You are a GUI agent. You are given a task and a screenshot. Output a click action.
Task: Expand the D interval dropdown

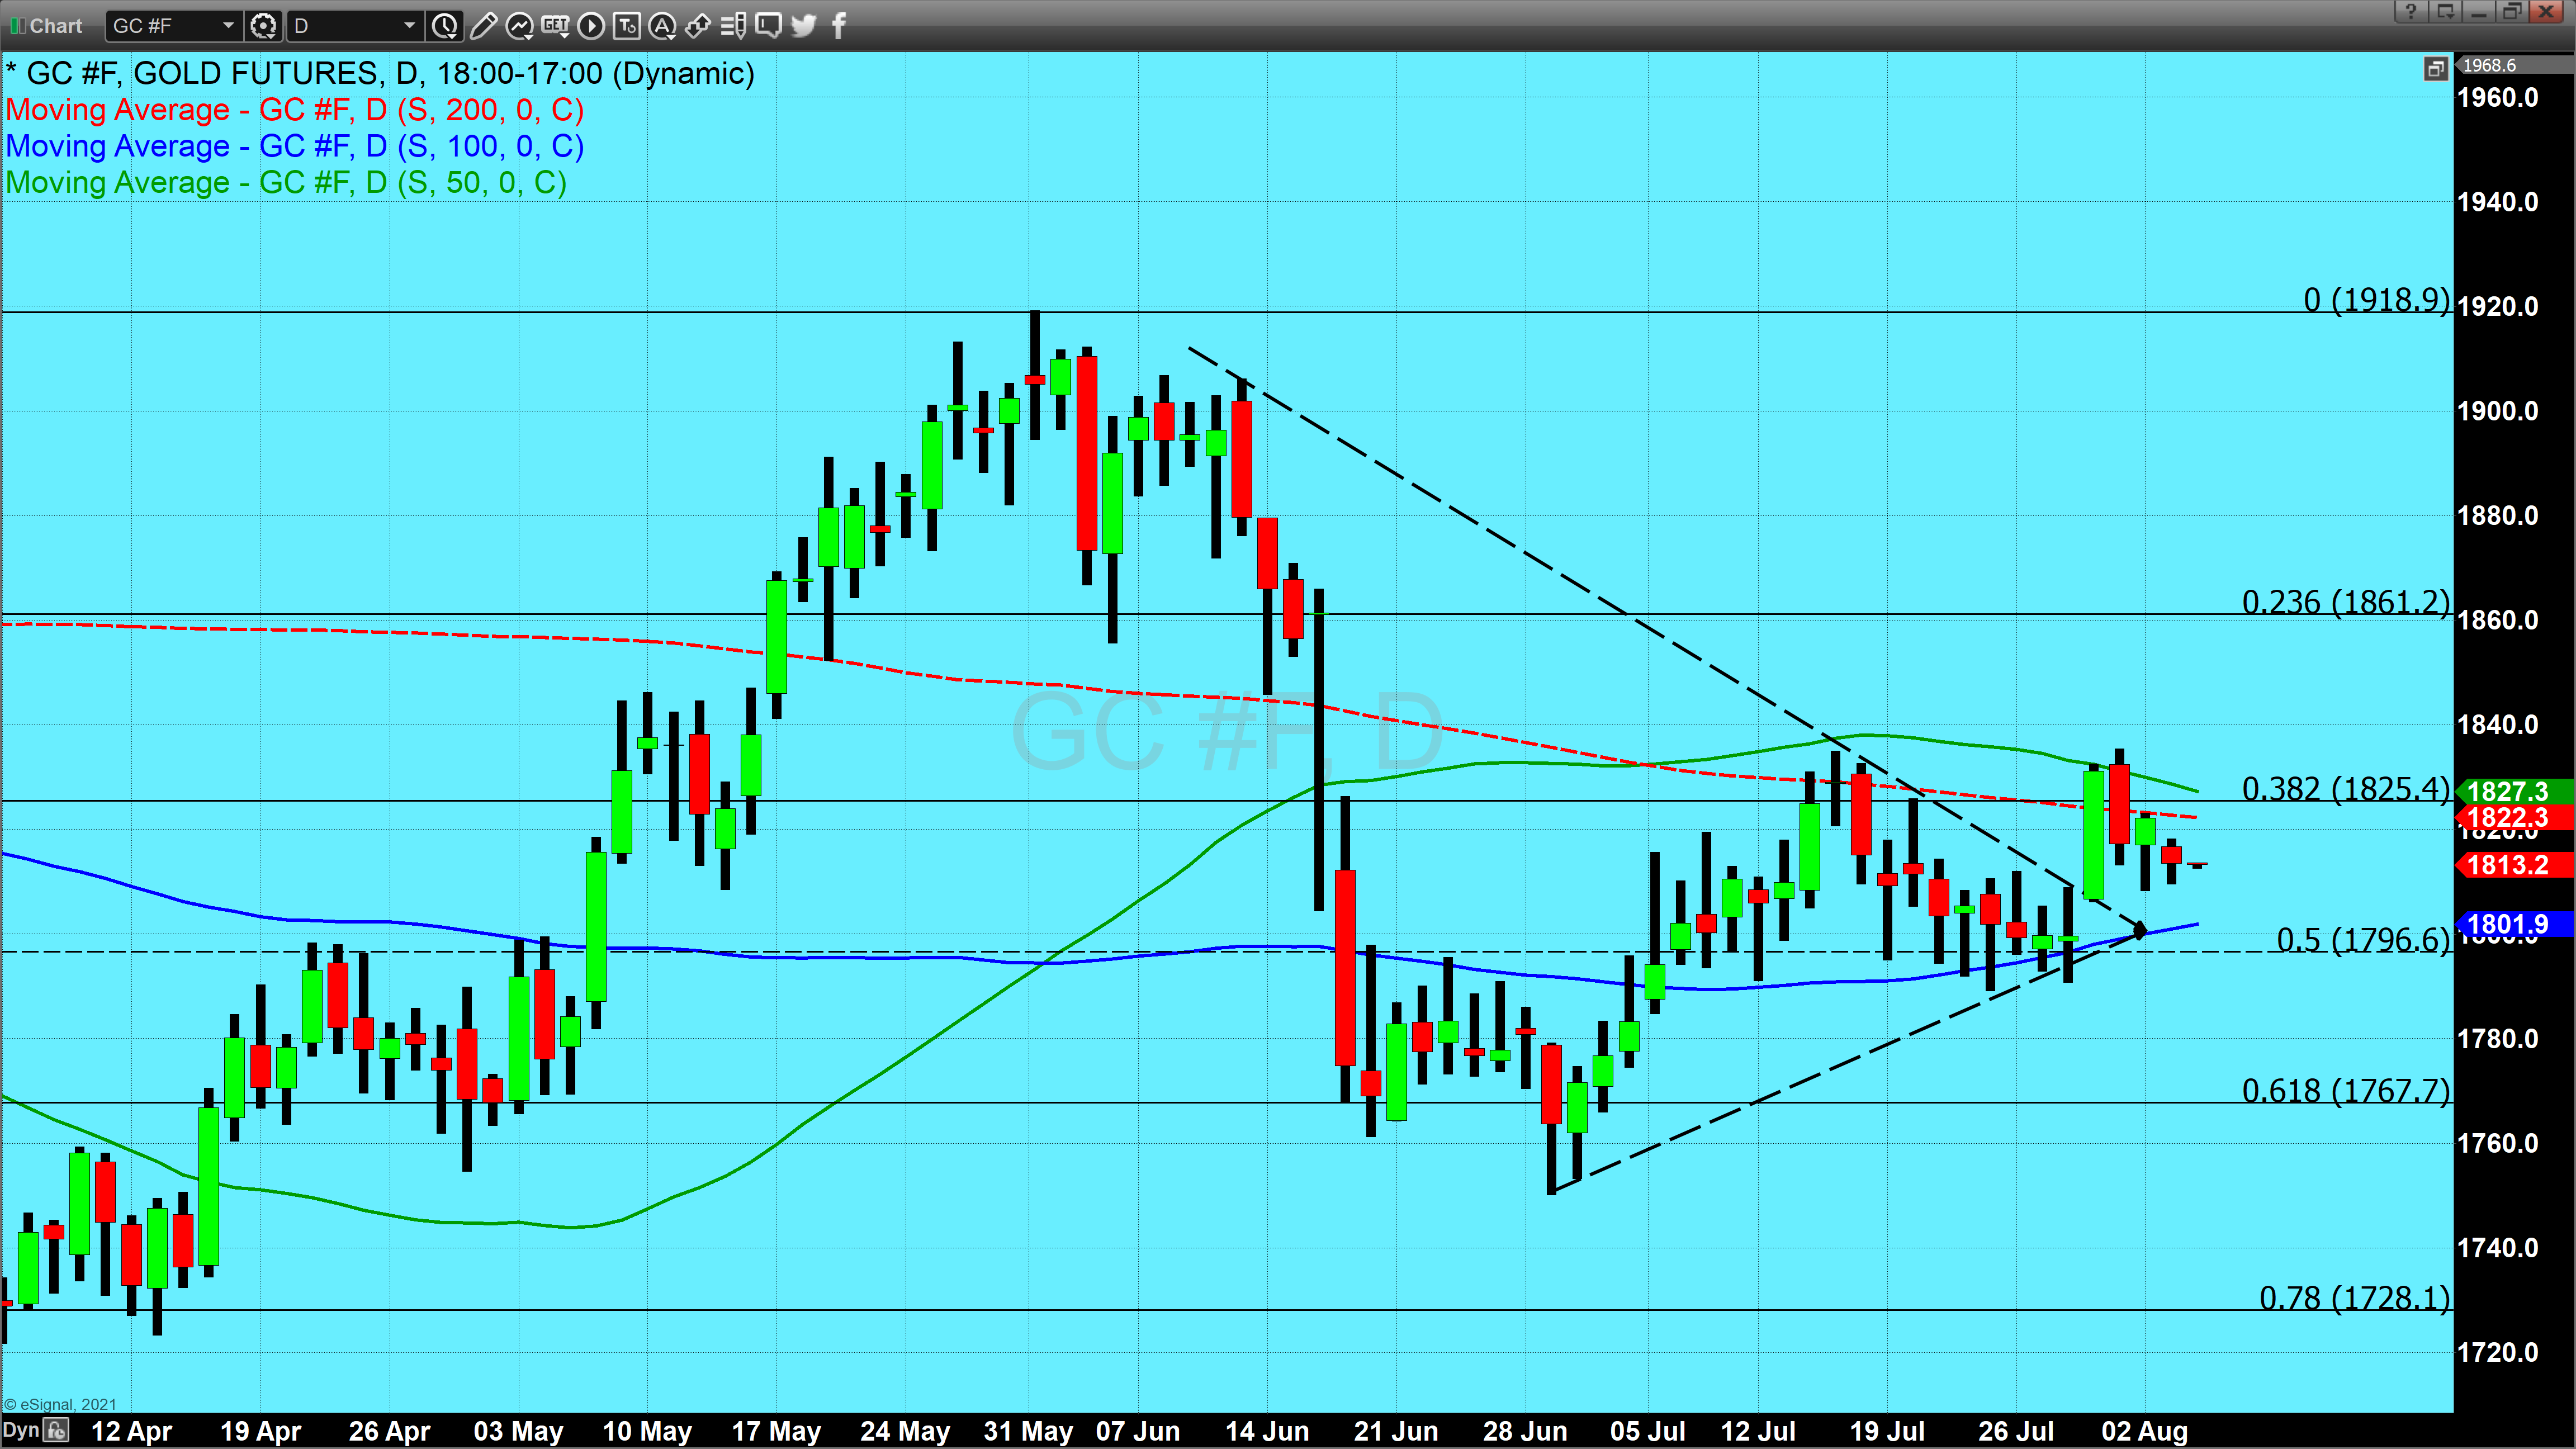click(409, 26)
